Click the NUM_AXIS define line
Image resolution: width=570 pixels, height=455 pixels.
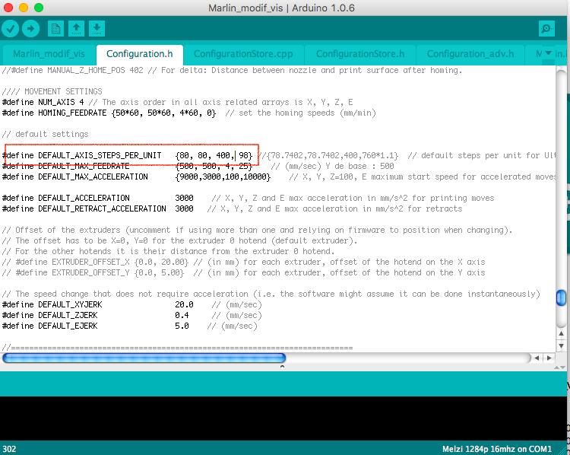point(177,102)
